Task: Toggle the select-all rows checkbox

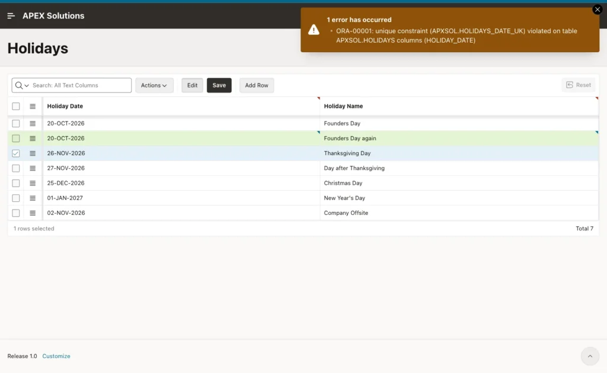Action: pos(16,107)
